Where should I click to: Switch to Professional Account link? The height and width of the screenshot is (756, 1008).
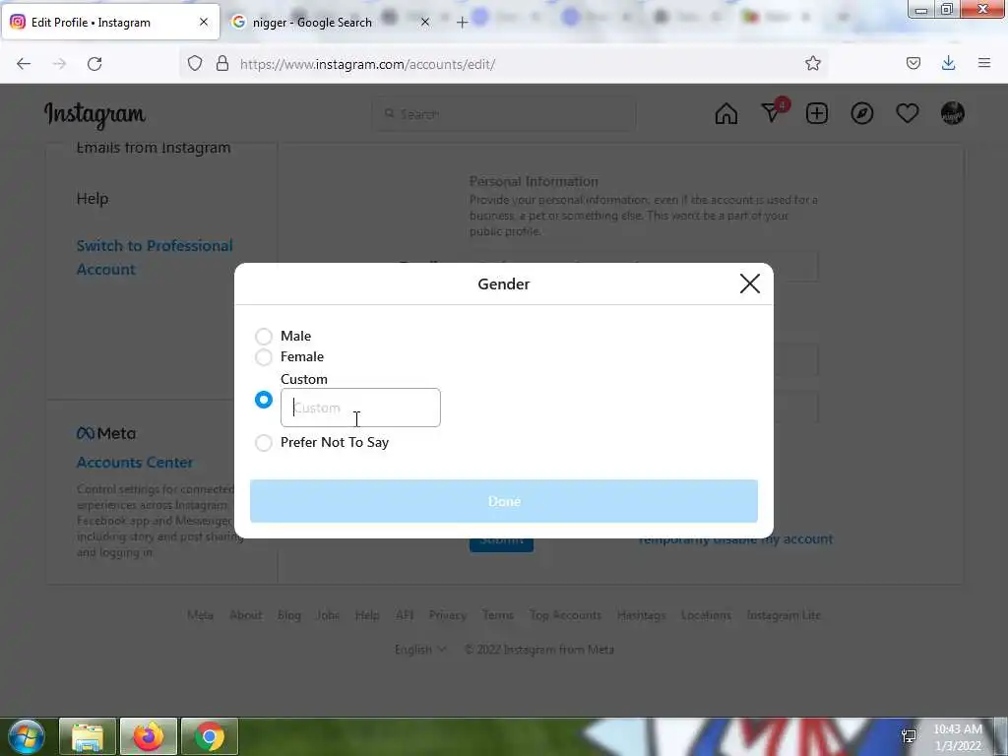coord(155,257)
